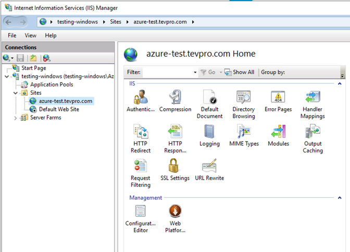Open the URL Rewrite feature
The height and width of the screenshot is (252, 350).
[209, 170]
